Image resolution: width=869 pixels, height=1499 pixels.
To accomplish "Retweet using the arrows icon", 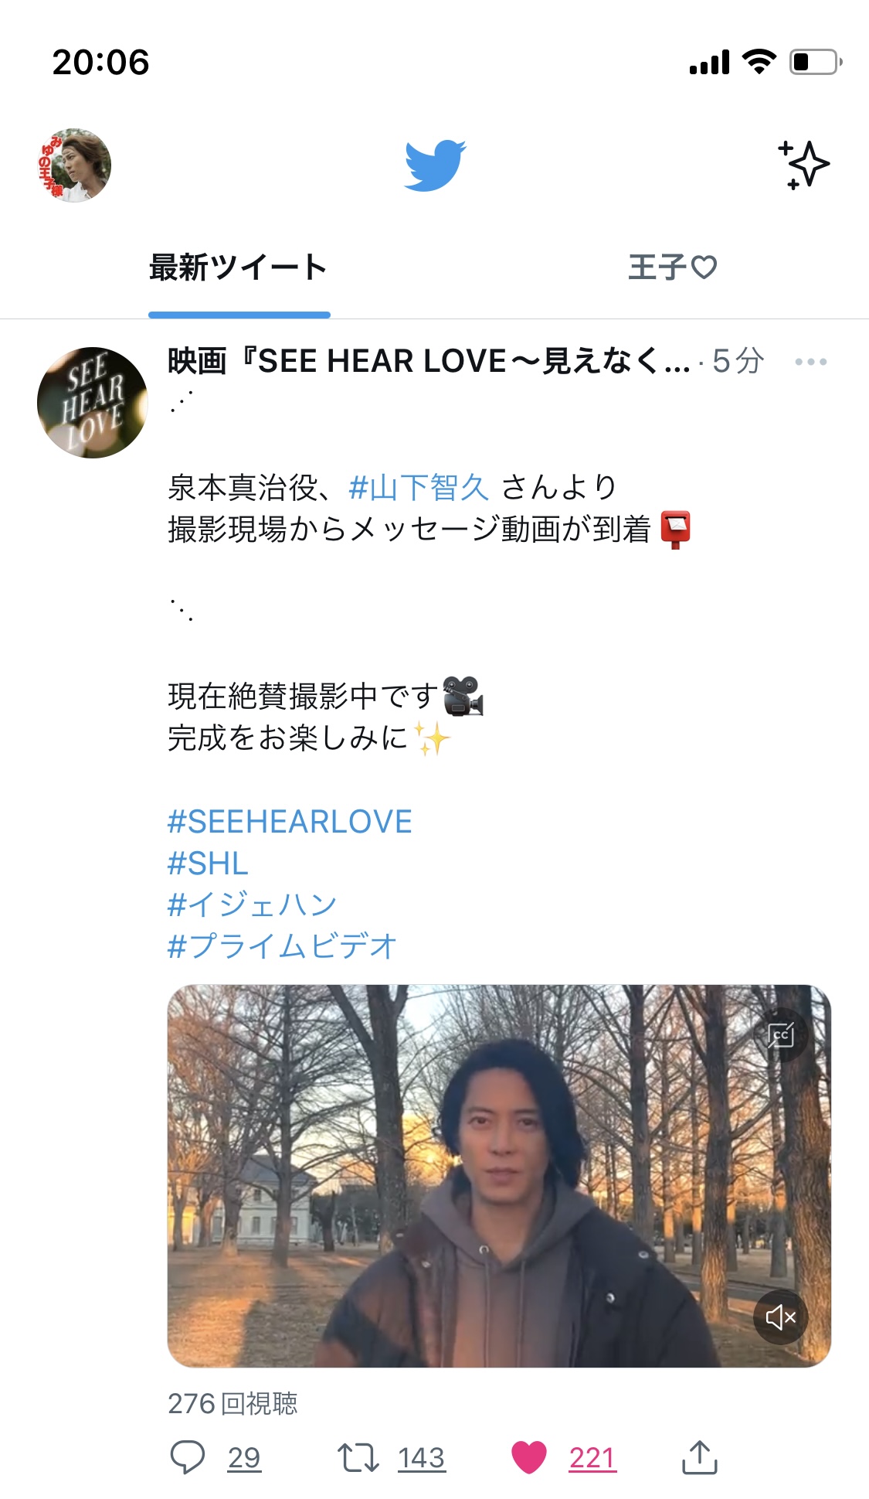I will (x=358, y=1457).
